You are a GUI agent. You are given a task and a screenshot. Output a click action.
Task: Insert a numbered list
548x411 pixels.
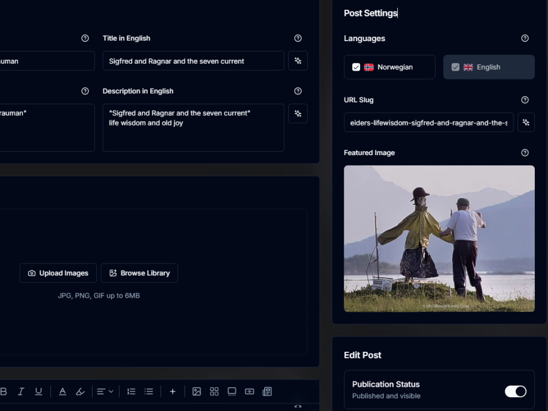point(131,391)
